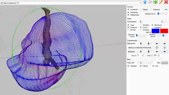The height and width of the screenshot is (95, 169).
Task: Click the right arrow in the Вращение row
Action: (164, 44)
